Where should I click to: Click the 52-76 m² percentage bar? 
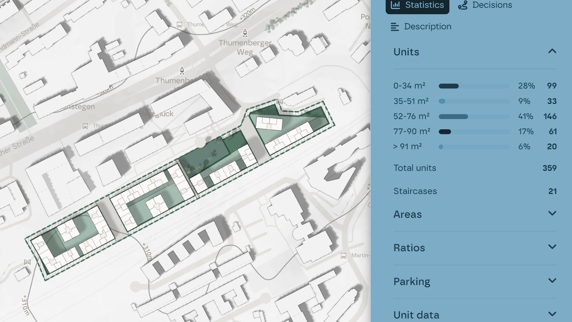click(474, 117)
